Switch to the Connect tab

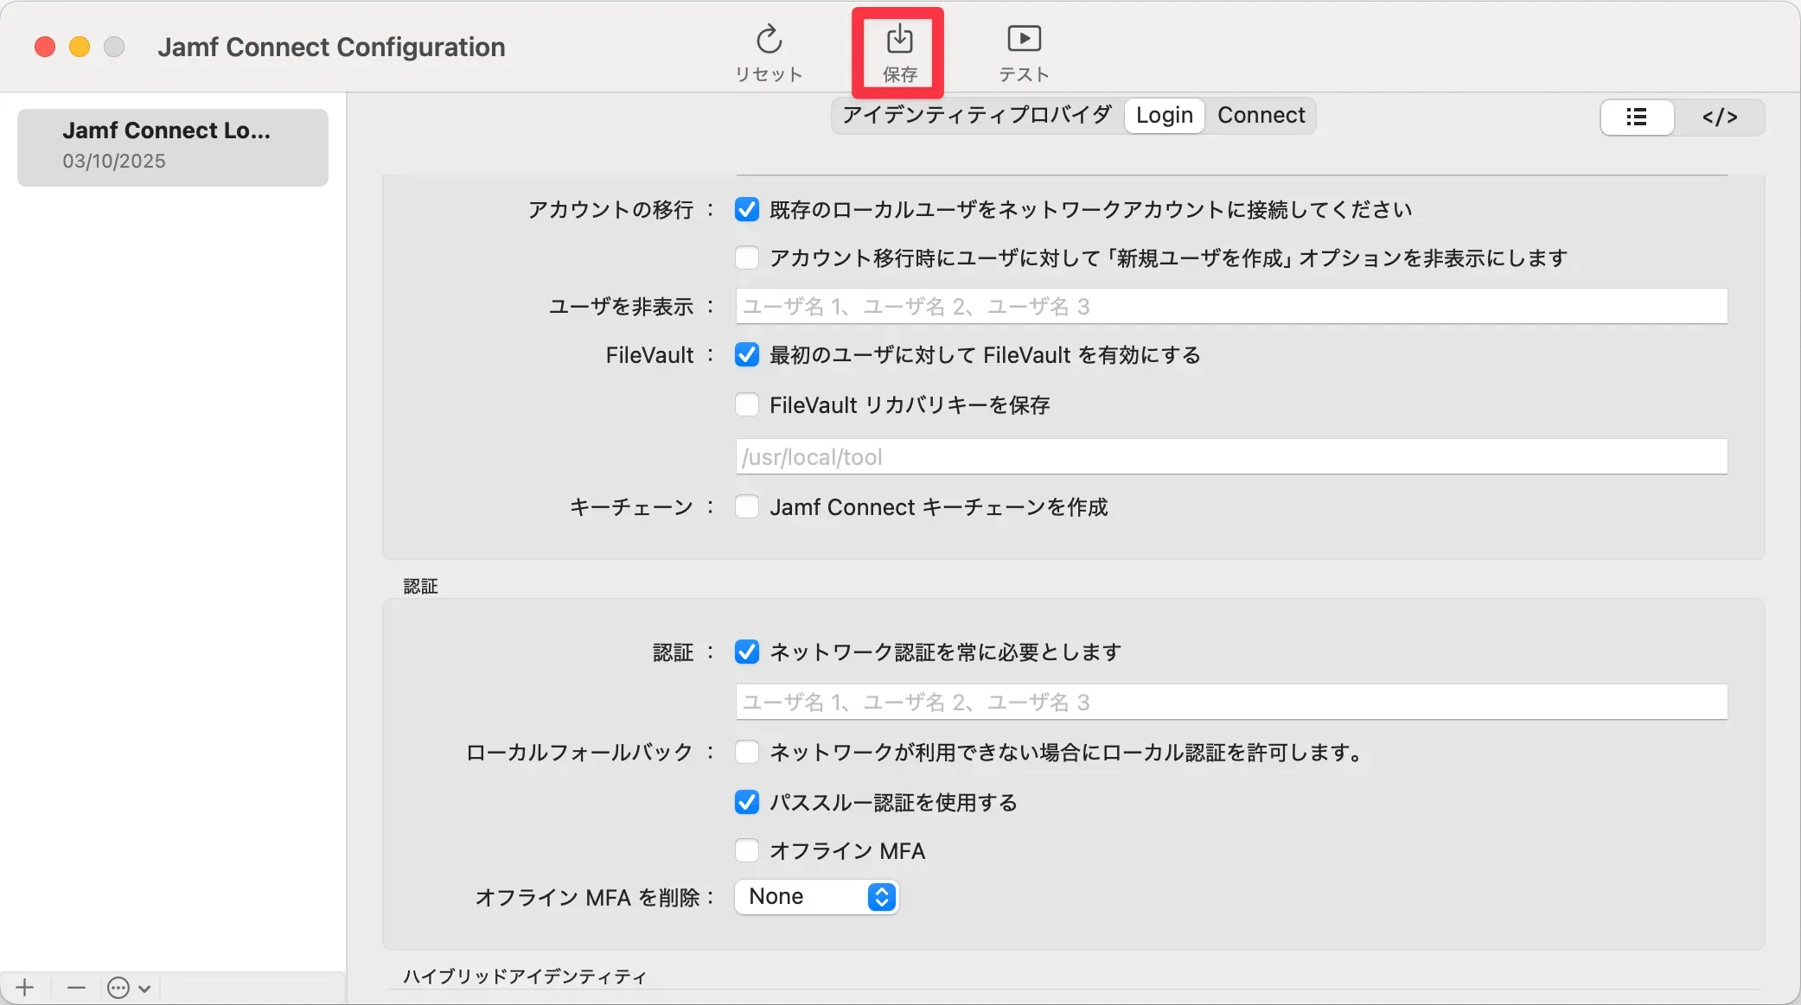tap(1261, 115)
